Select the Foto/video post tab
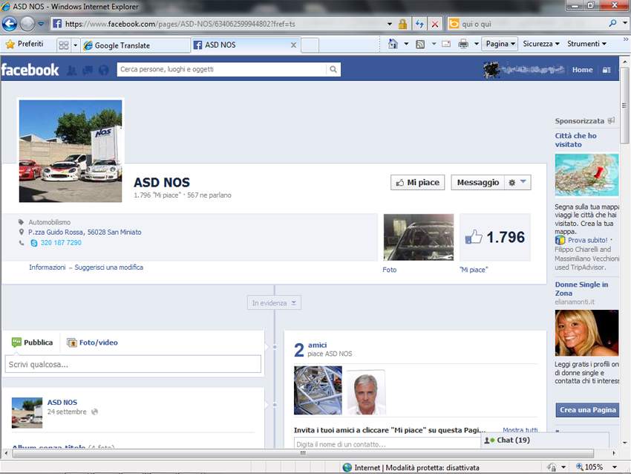 click(92, 342)
